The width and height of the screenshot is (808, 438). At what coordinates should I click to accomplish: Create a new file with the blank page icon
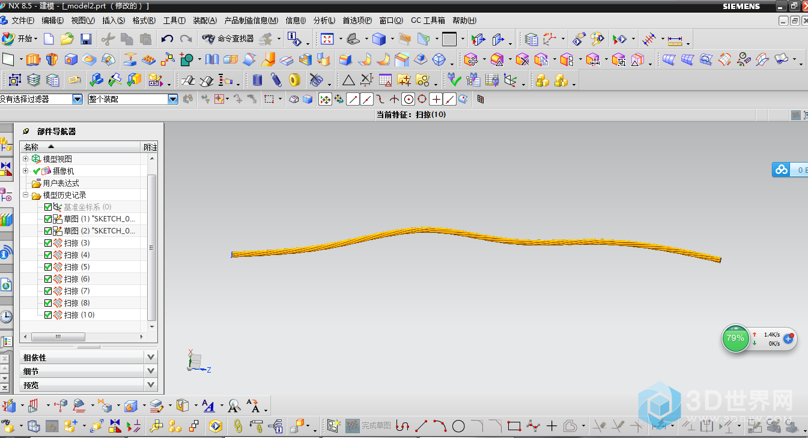pos(49,40)
